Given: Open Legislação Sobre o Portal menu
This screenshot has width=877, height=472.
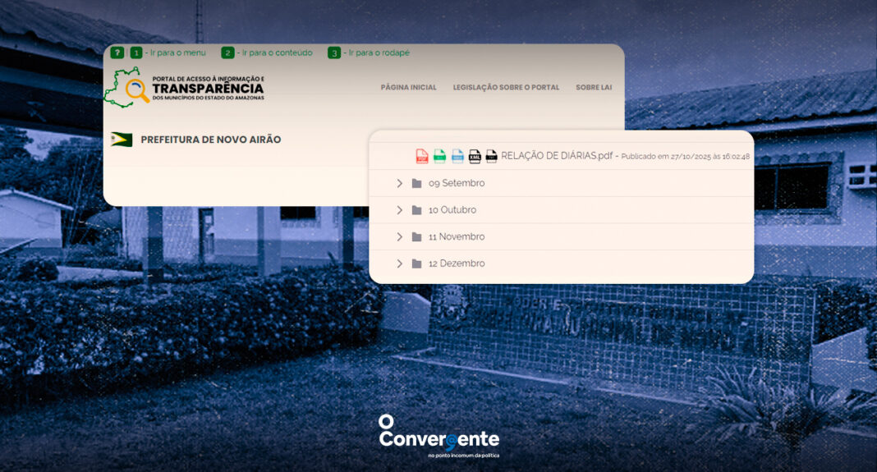Looking at the screenshot, I should click(x=506, y=88).
